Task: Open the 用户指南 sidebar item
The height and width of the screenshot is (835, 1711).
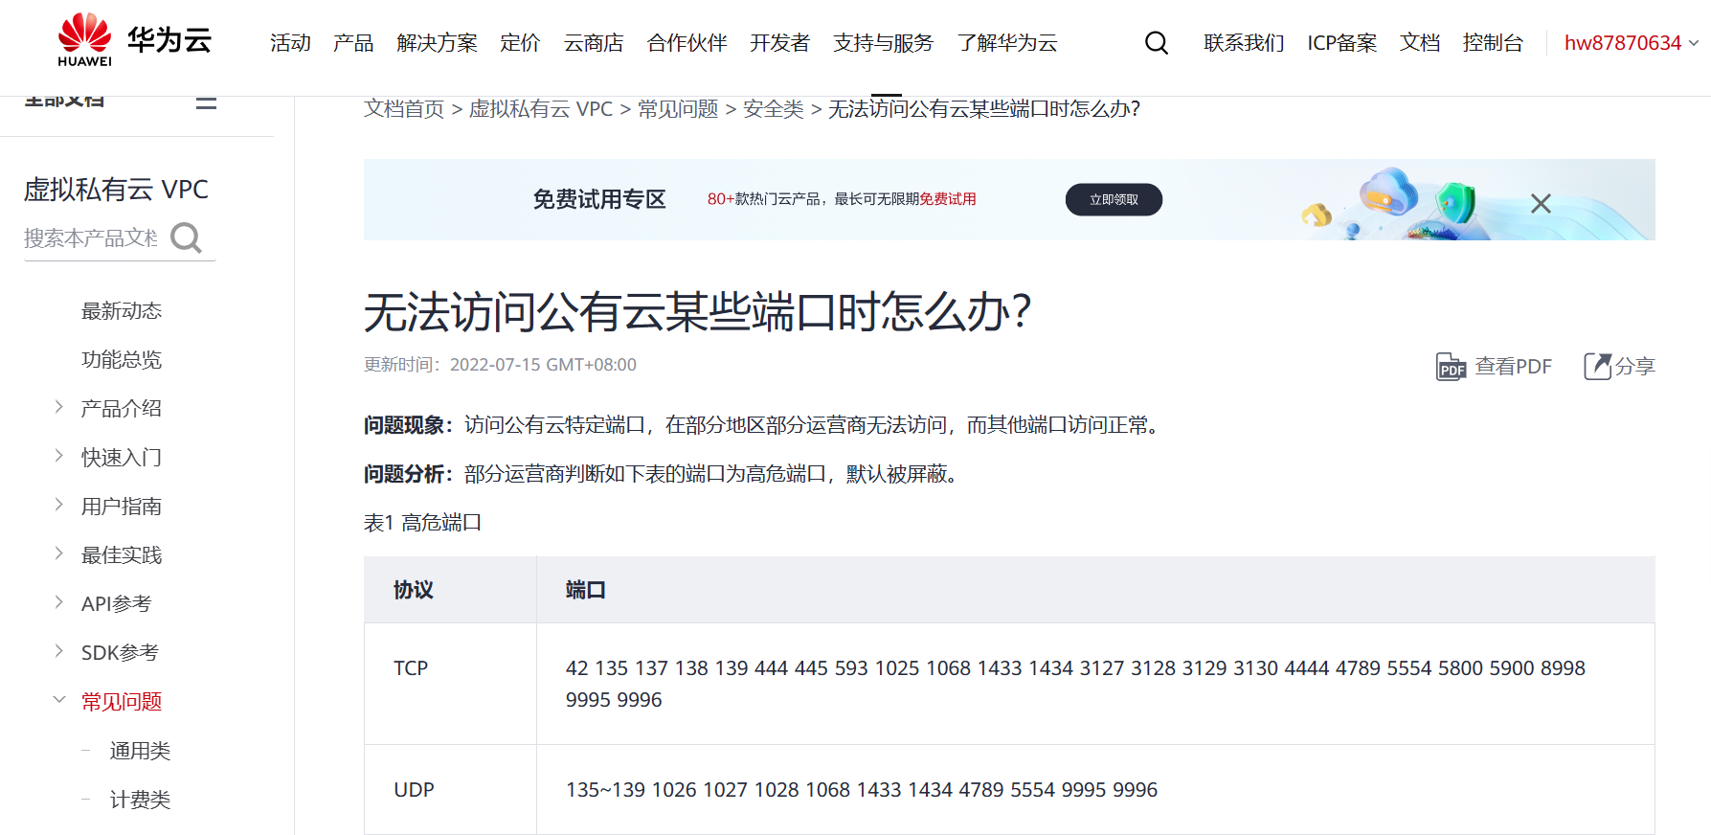Action: coord(122,507)
